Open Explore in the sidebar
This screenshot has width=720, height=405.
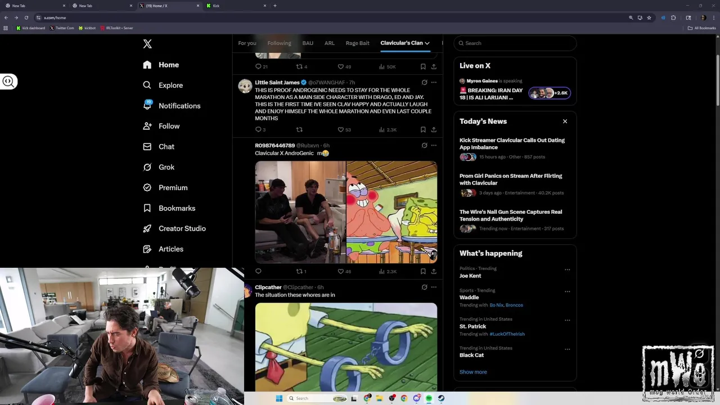(163, 85)
